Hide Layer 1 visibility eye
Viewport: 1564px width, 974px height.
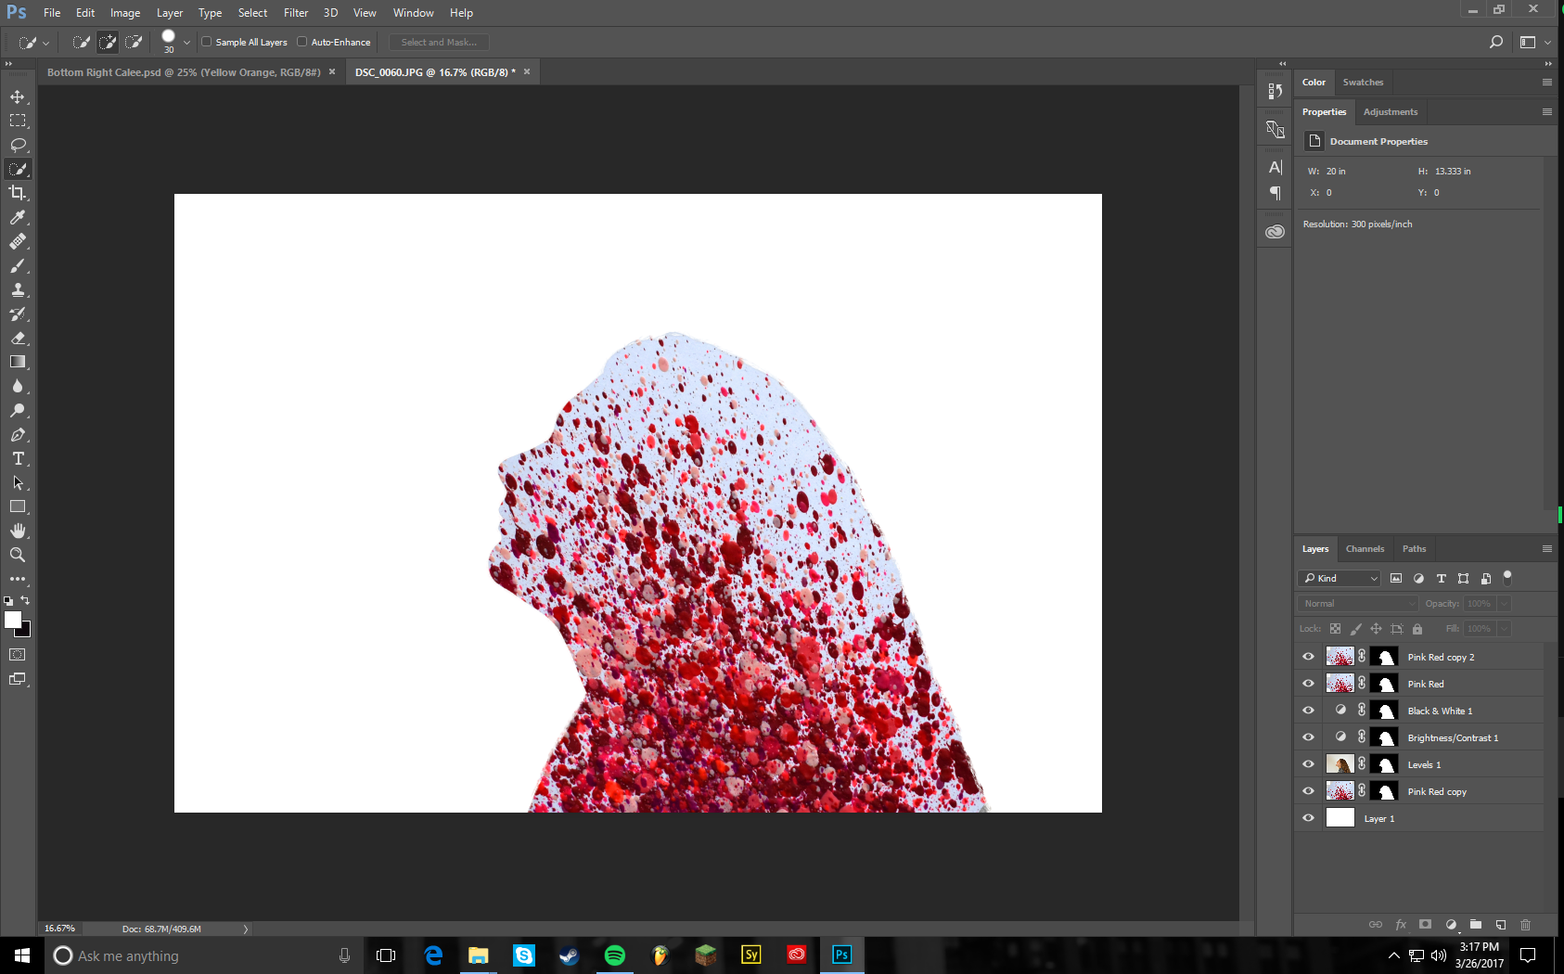tap(1308, 818)
